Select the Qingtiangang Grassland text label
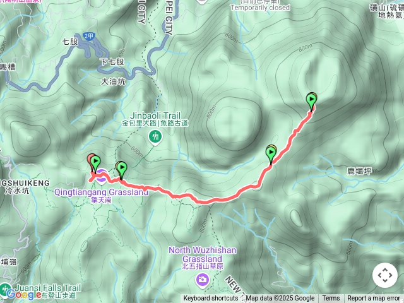 click(101, 192)
